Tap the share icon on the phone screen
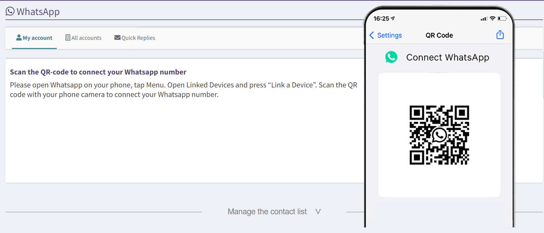Image resolution: width=544 pixels, height=233 pixels. (x=500, y=35)
